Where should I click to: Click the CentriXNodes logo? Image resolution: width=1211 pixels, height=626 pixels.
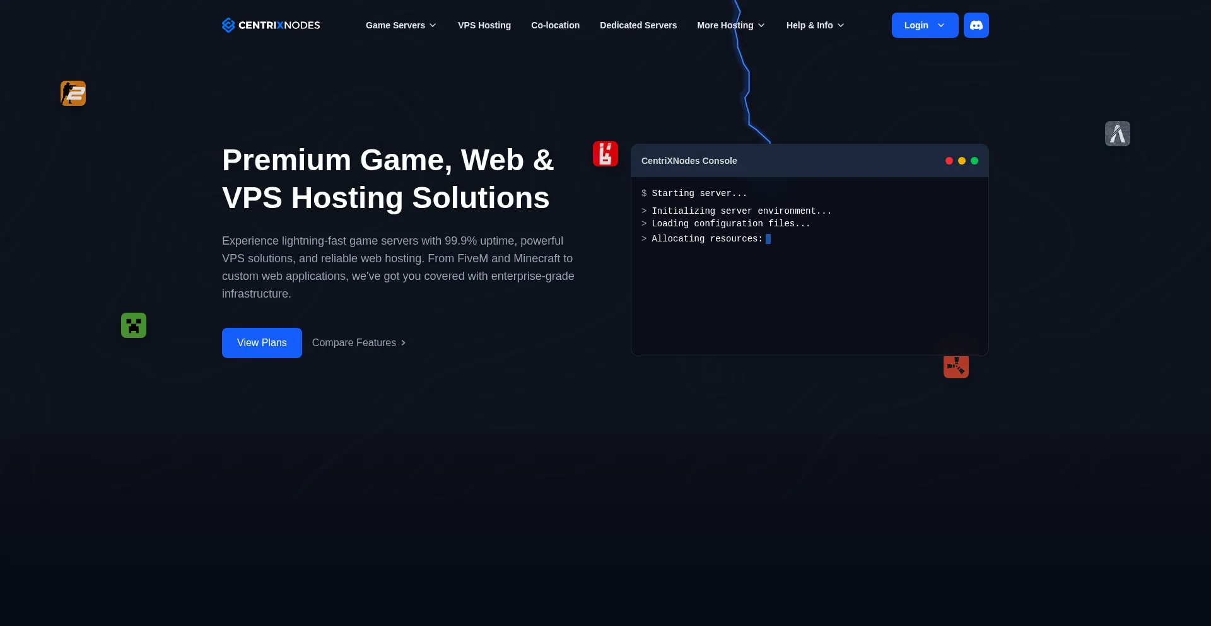271,25
